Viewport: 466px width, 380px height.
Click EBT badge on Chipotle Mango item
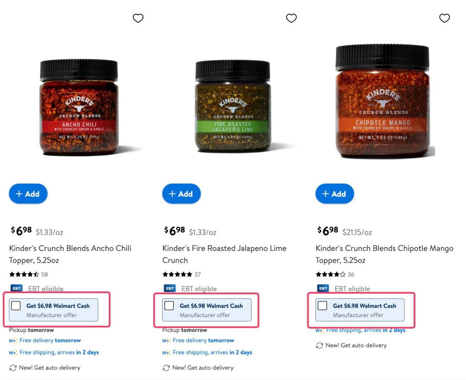coord(323,288)
